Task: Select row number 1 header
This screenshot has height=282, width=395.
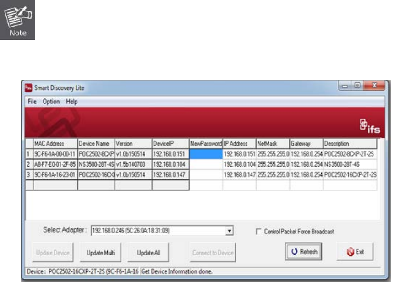Action: (29, 154)
